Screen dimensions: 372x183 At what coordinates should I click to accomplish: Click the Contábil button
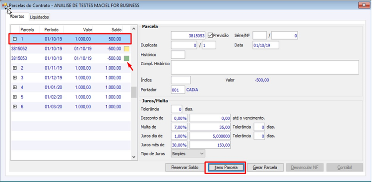[345, 167]
